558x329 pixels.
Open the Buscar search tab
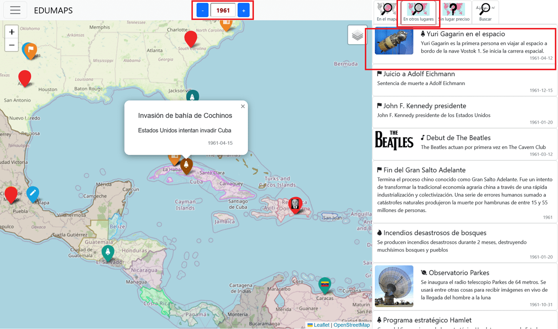(485, 12)
